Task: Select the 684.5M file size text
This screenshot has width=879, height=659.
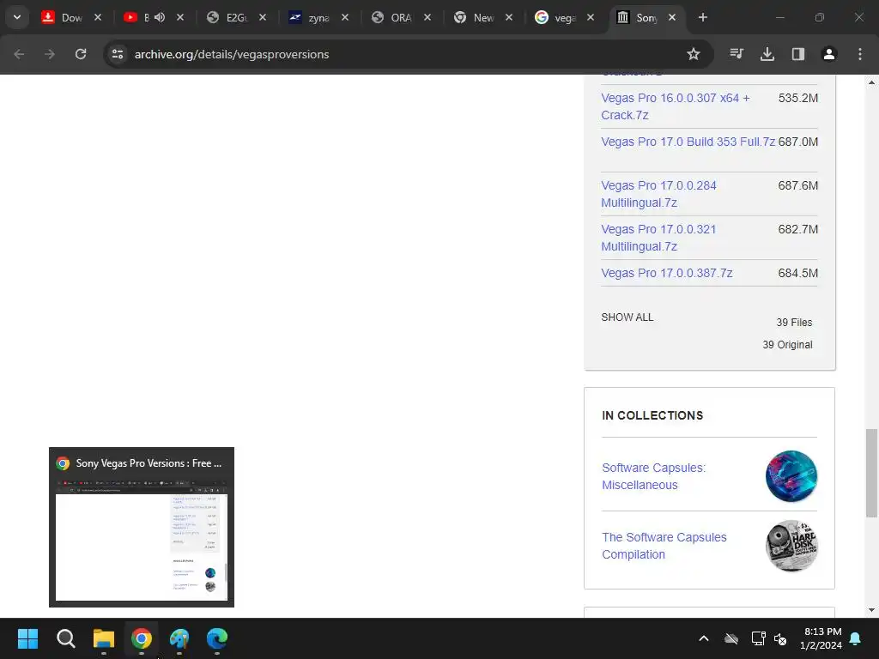Action: (x=797, y=273)
